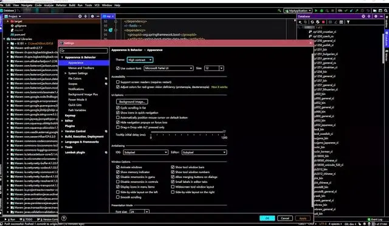Open the IDE antialiasing dropdown
This screenshot has width=389, height=226.
coord(145,152)
